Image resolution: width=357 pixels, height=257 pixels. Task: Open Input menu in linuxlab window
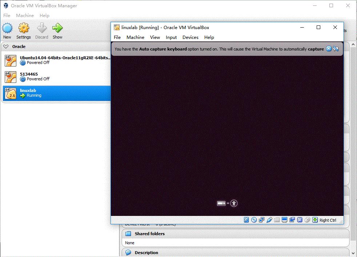(171, 37)
